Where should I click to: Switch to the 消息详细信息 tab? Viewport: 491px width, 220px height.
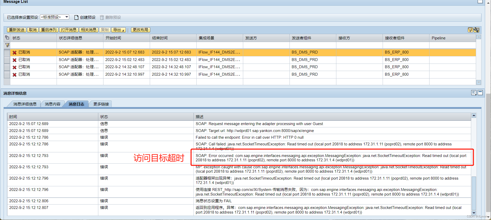coord(25,104)
